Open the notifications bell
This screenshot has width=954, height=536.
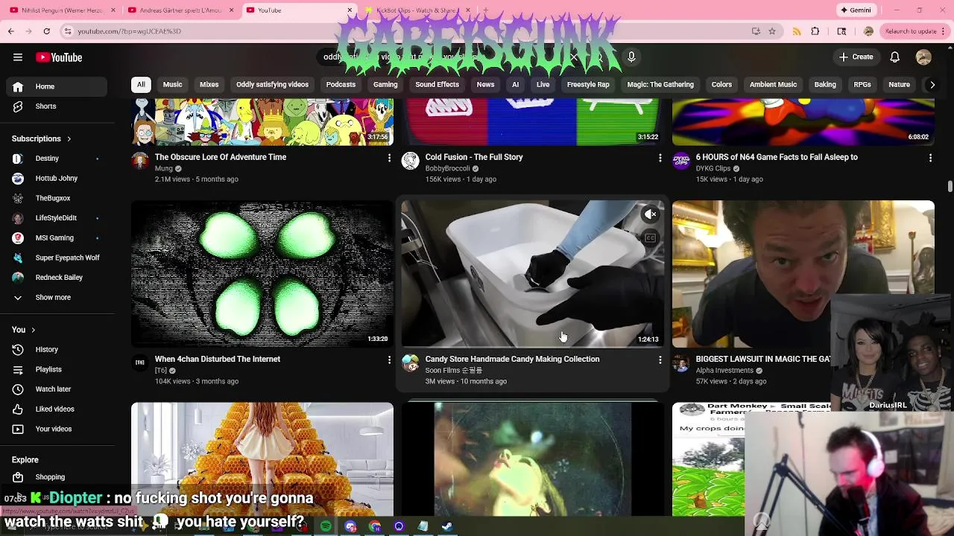click(894, 57)
